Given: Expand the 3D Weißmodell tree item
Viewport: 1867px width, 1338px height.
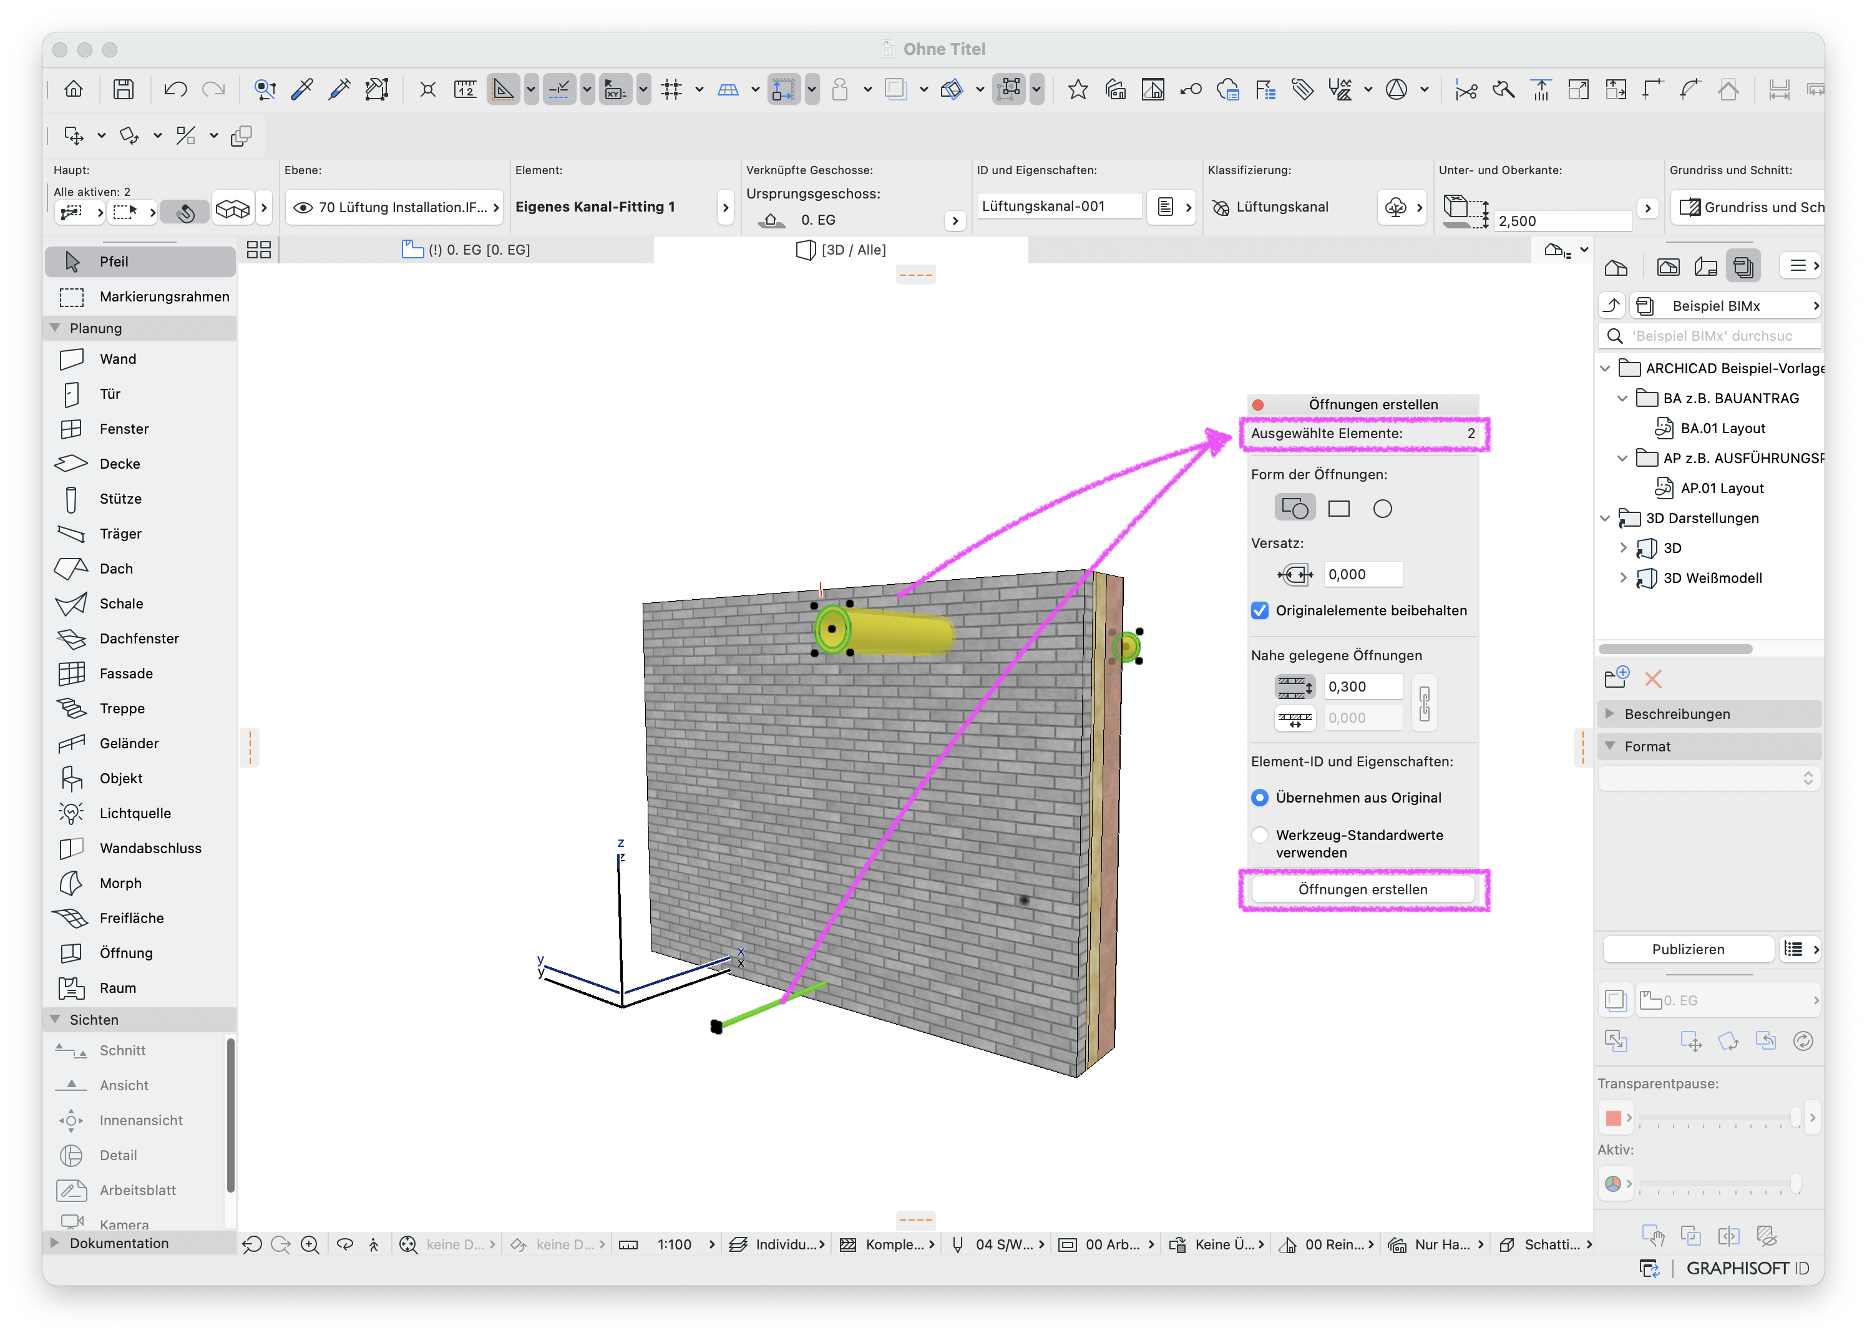Looking at the screenshot, I should point(1622,578).
